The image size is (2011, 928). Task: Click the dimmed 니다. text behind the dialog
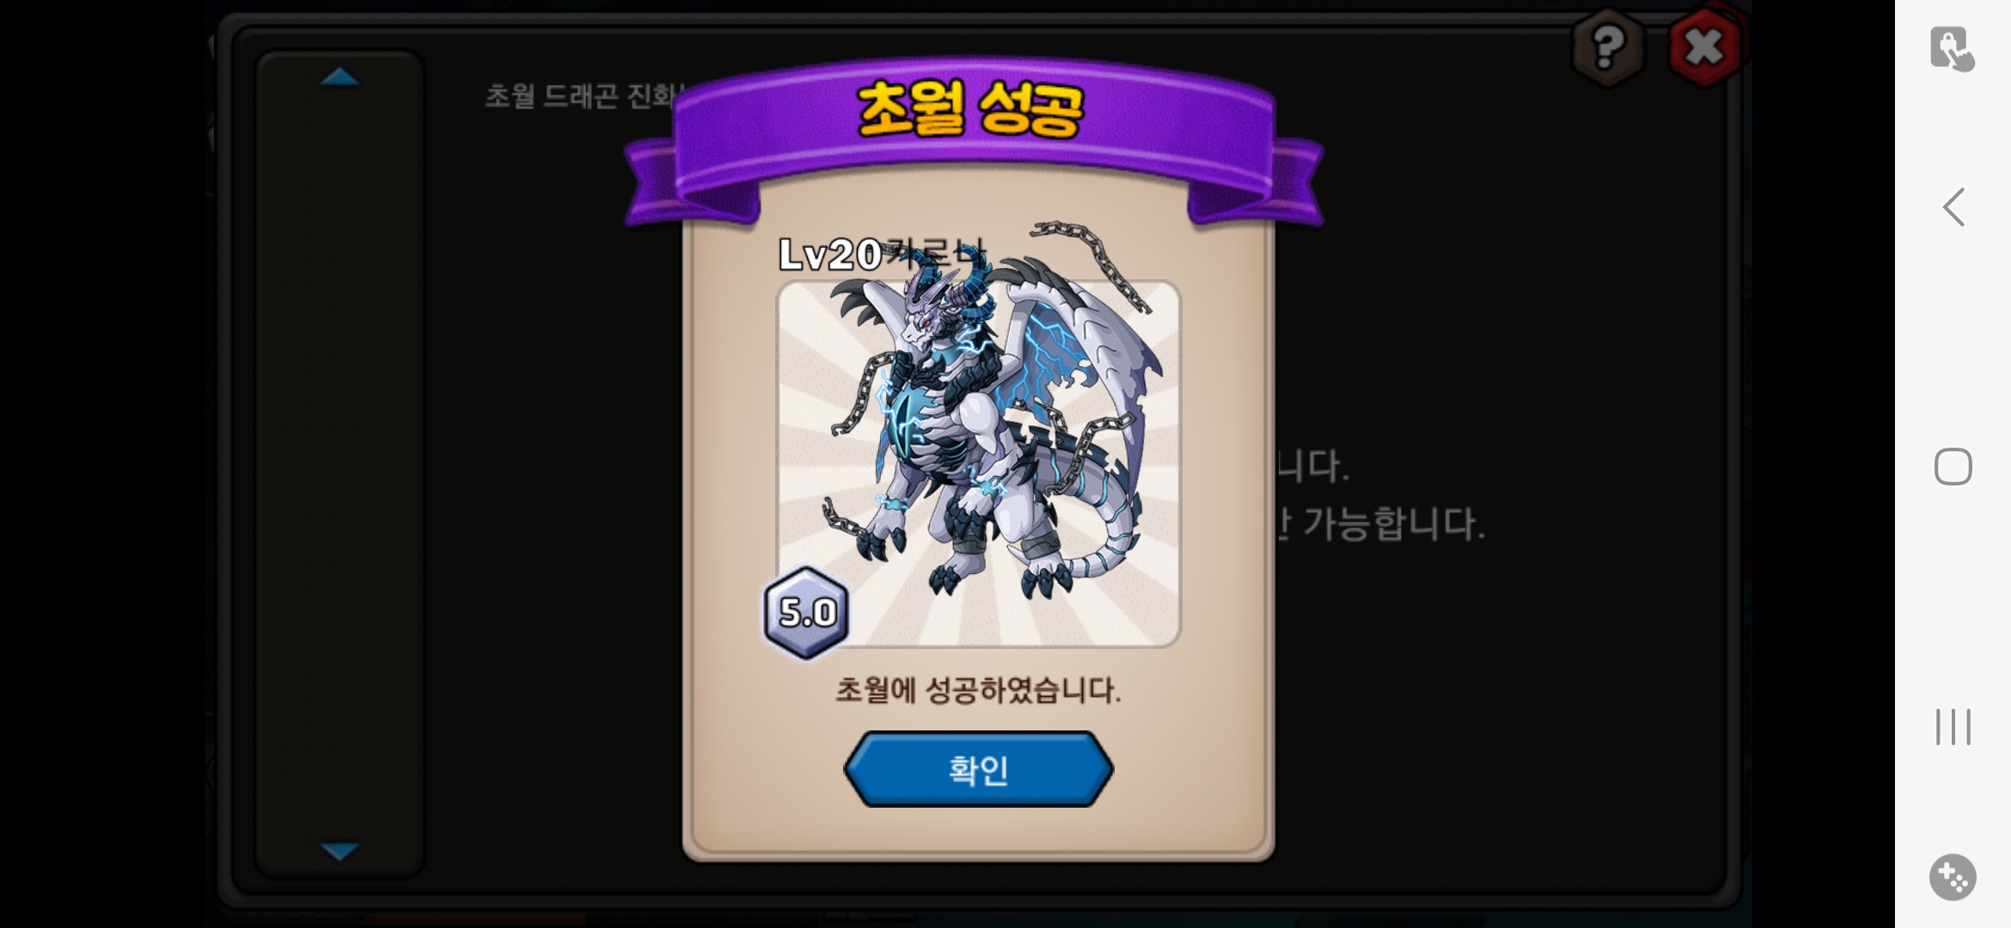point(1313,467)
